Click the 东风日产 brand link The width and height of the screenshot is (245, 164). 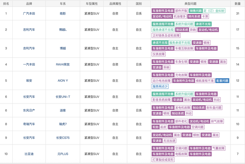point(29,110)
